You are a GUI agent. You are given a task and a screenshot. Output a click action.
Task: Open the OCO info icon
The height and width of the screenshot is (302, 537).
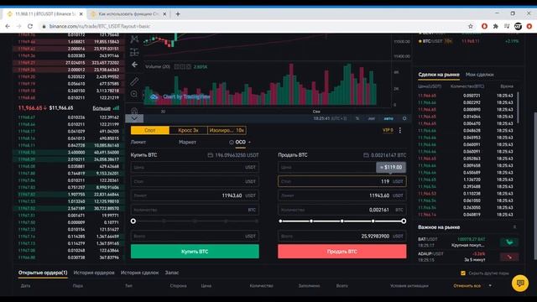(x=232, y=142)
